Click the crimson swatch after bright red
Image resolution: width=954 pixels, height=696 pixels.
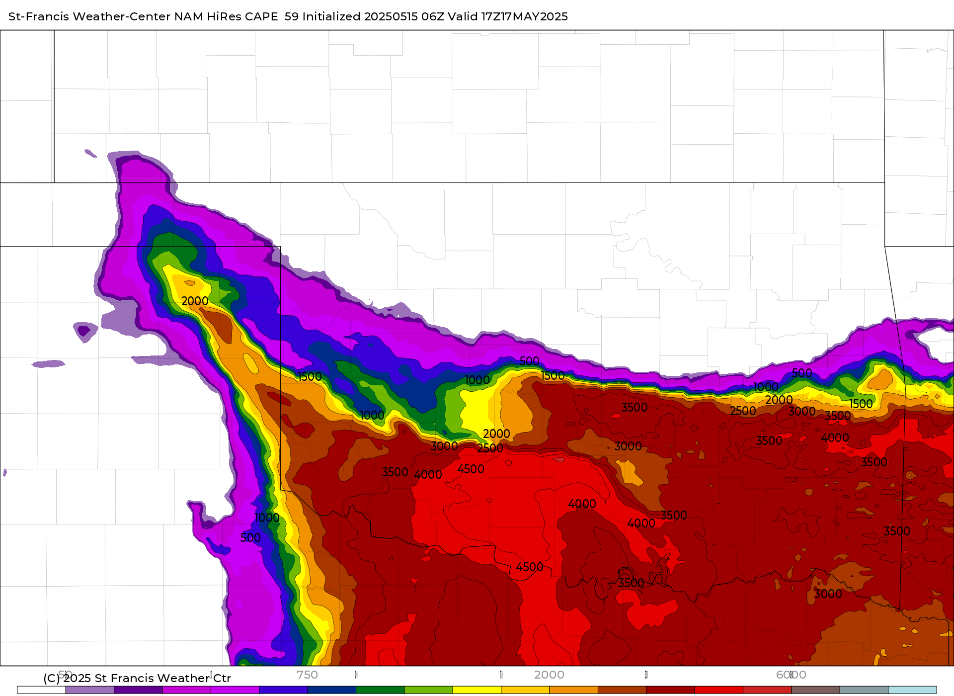click(x=767, y=690)
